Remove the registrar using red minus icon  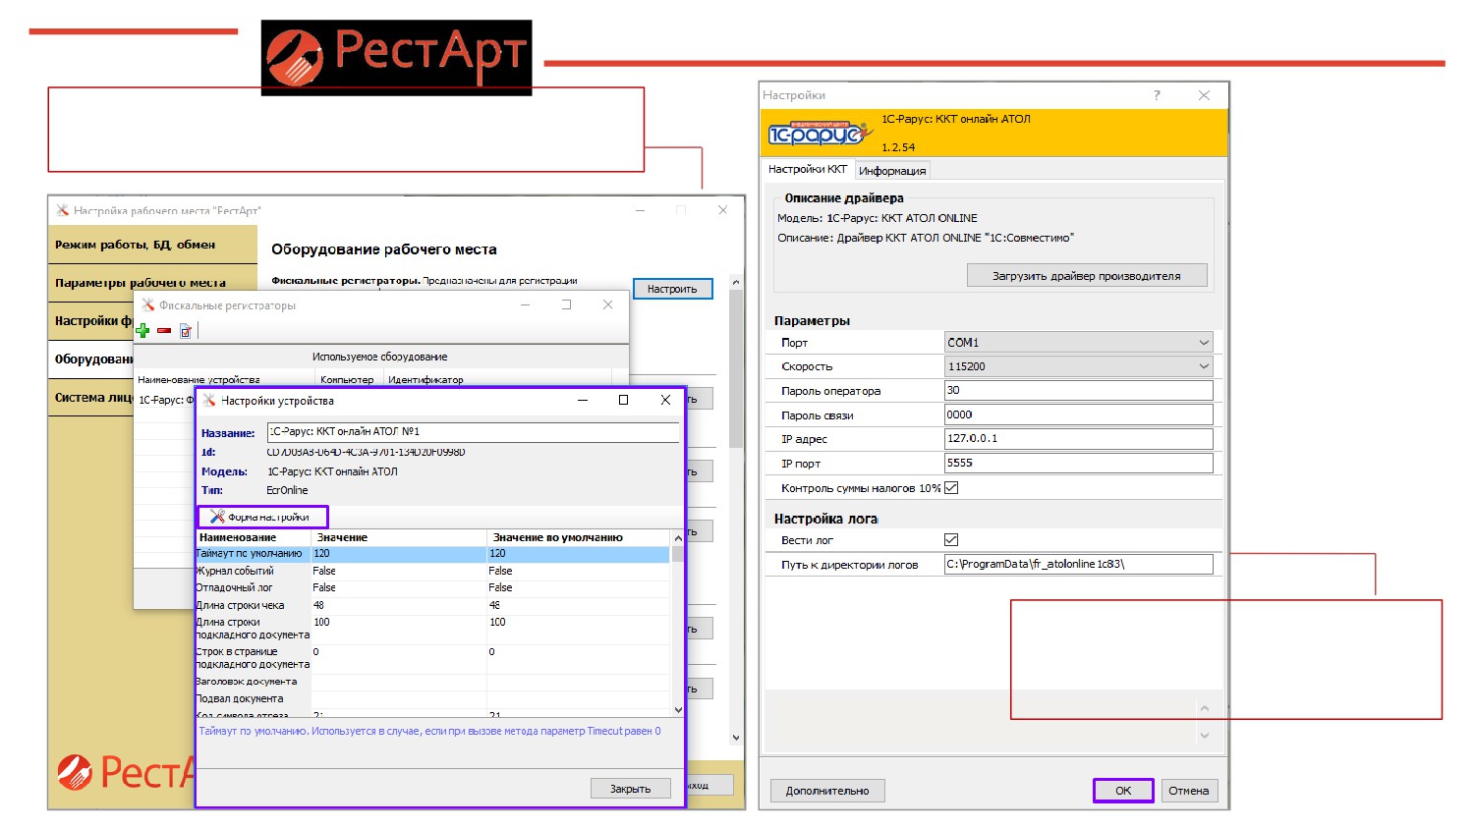[x=164, y=331]
